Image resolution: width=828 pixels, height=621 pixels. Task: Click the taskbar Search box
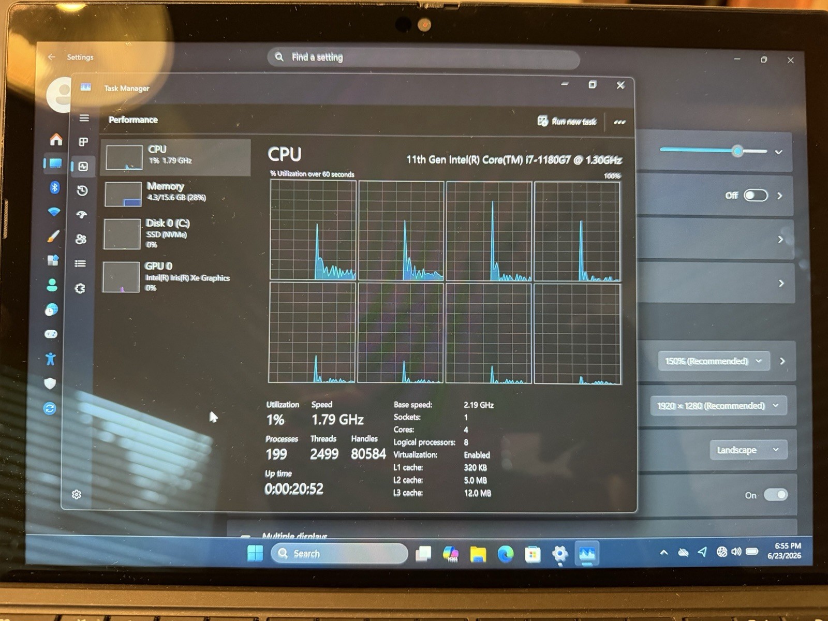click(x=339, y=554)
